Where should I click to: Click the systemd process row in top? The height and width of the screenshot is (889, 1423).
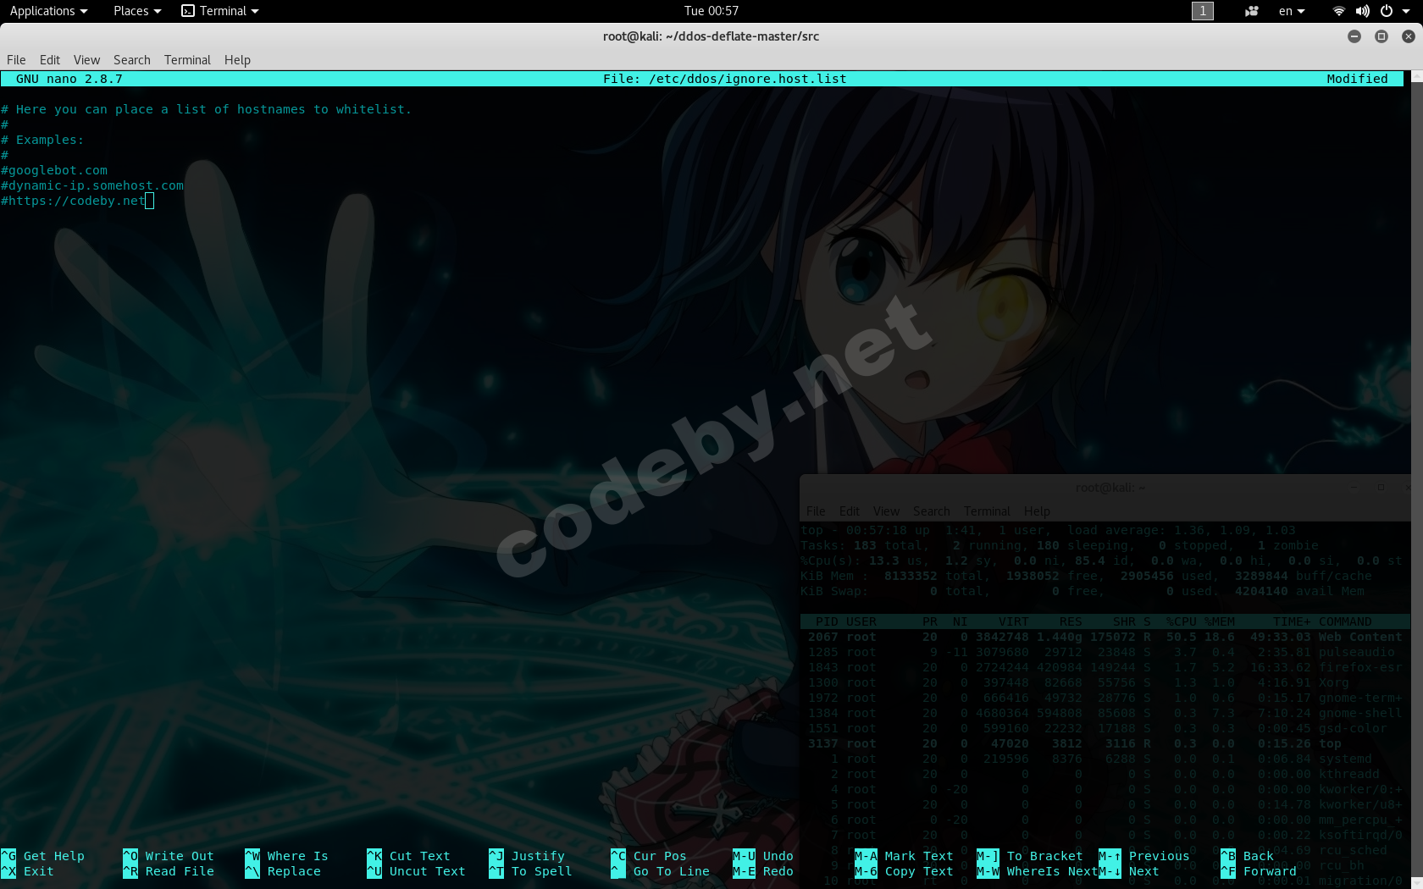coord(1105,759)
